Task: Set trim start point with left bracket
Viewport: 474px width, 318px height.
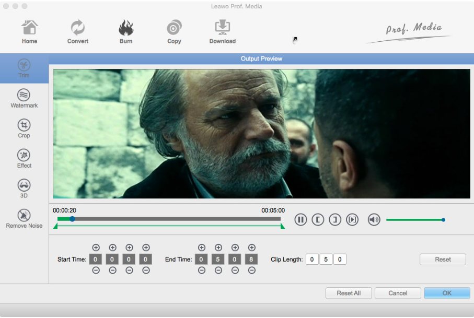Action: (318, 220)
